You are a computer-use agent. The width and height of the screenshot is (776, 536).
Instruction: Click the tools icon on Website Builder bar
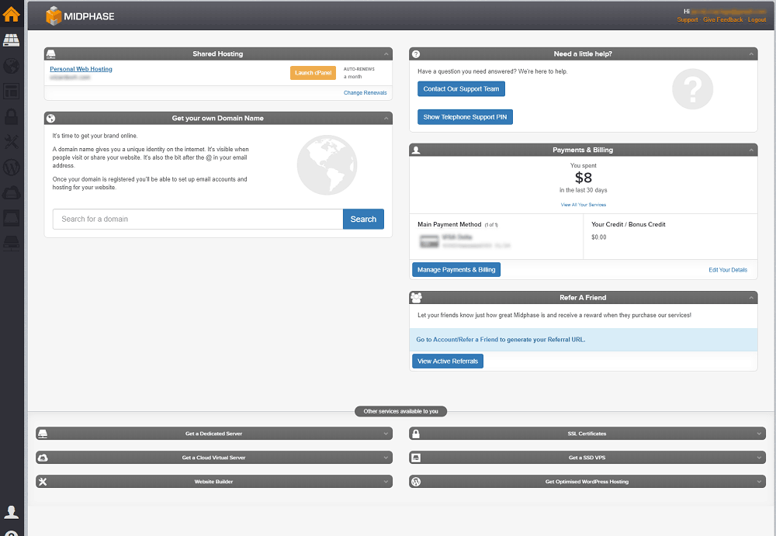tap(43, 482)
